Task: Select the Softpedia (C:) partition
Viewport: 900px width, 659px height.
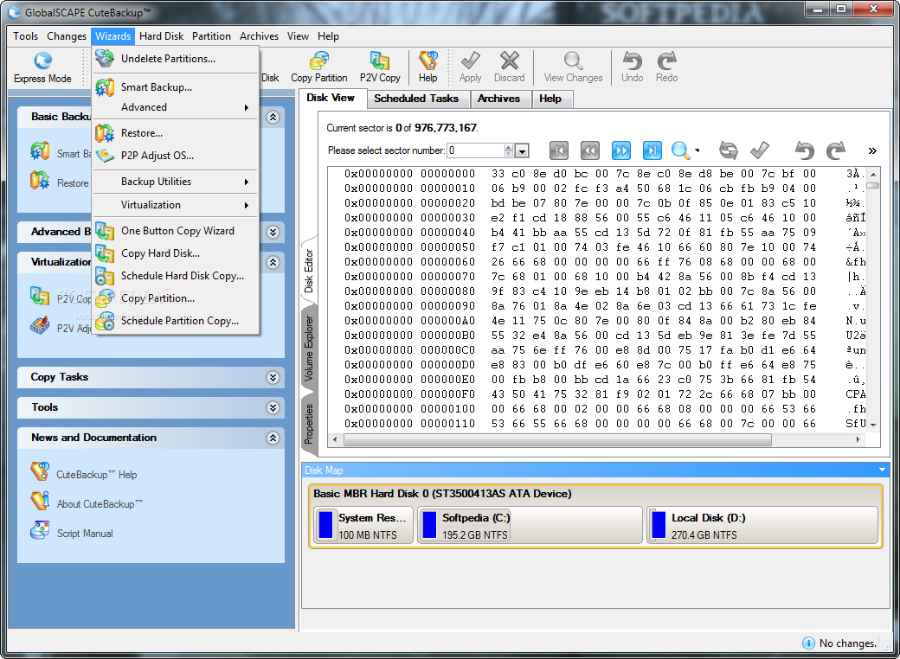Action: [530, 525]
